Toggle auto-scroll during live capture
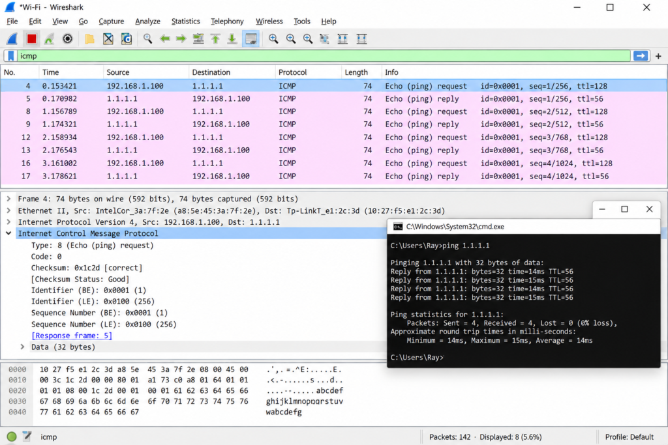This screenshot has height=445, width=668. (251, 39)
